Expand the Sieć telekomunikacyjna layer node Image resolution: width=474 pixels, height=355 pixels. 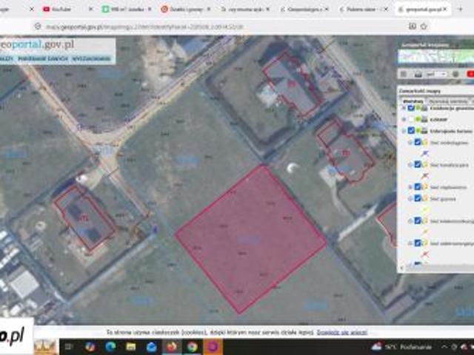410,221
